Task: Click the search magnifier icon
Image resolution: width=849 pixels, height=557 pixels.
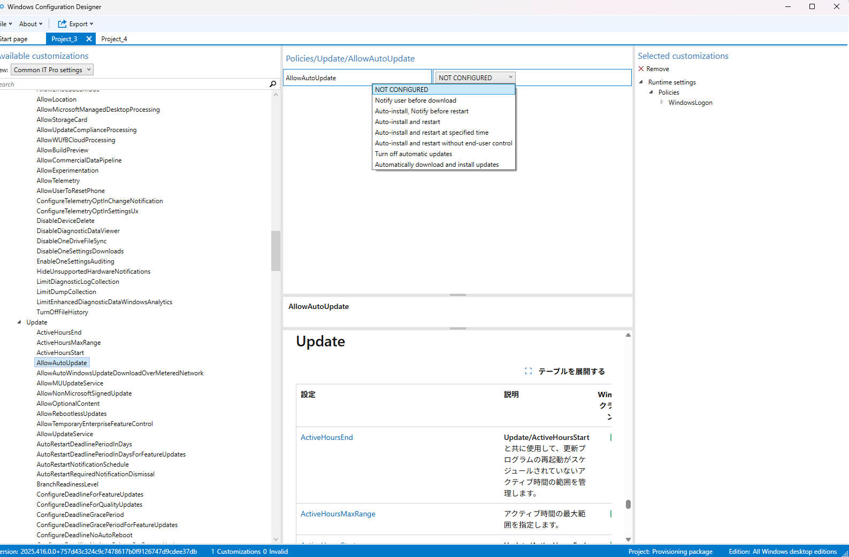Action: (273, 84)
